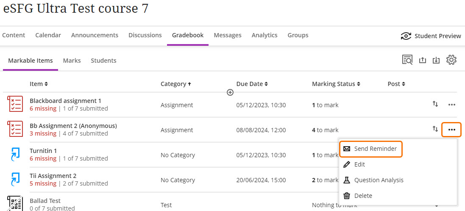Screen dimensions: 465x211
Task: Open the Discussions tab
Action: [145, 35]
